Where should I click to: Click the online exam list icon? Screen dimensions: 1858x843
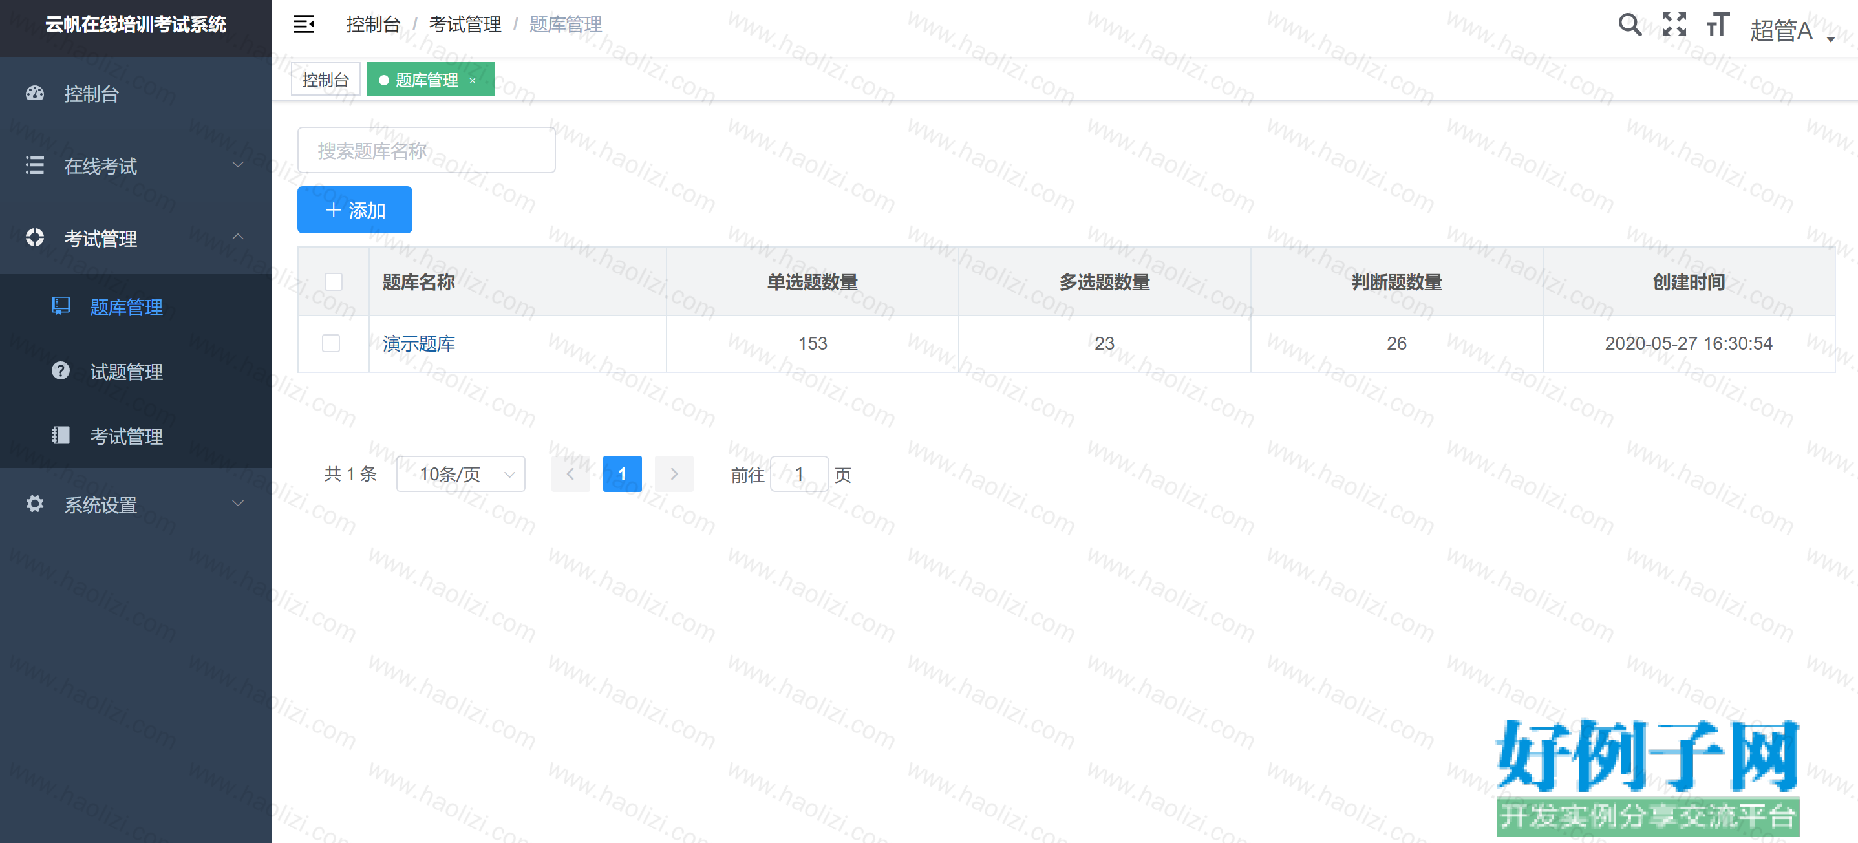pyautogui.click(x=35, y=165)
